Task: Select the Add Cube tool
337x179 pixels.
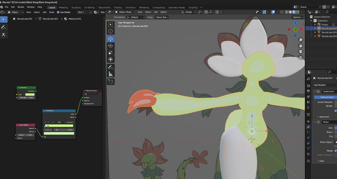Action: click(111, 82)
